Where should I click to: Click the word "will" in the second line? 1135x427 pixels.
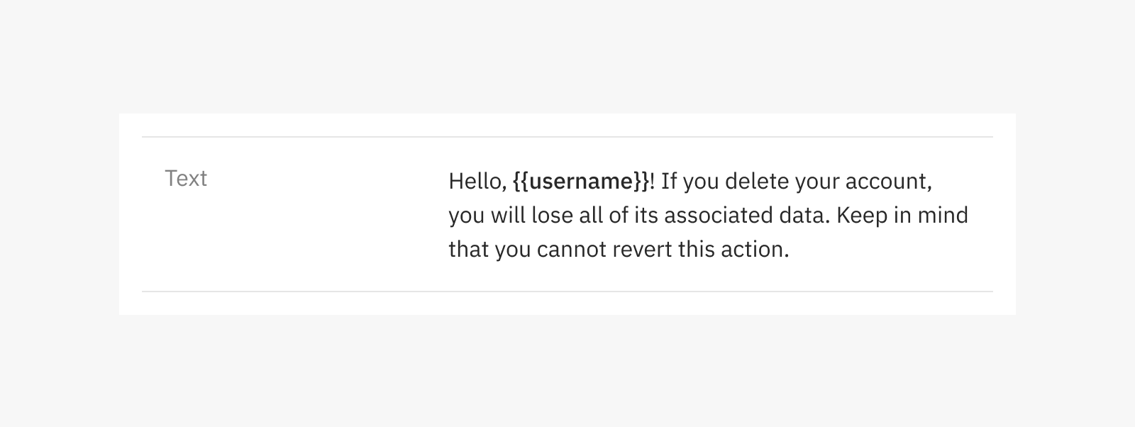coord(508,216)
